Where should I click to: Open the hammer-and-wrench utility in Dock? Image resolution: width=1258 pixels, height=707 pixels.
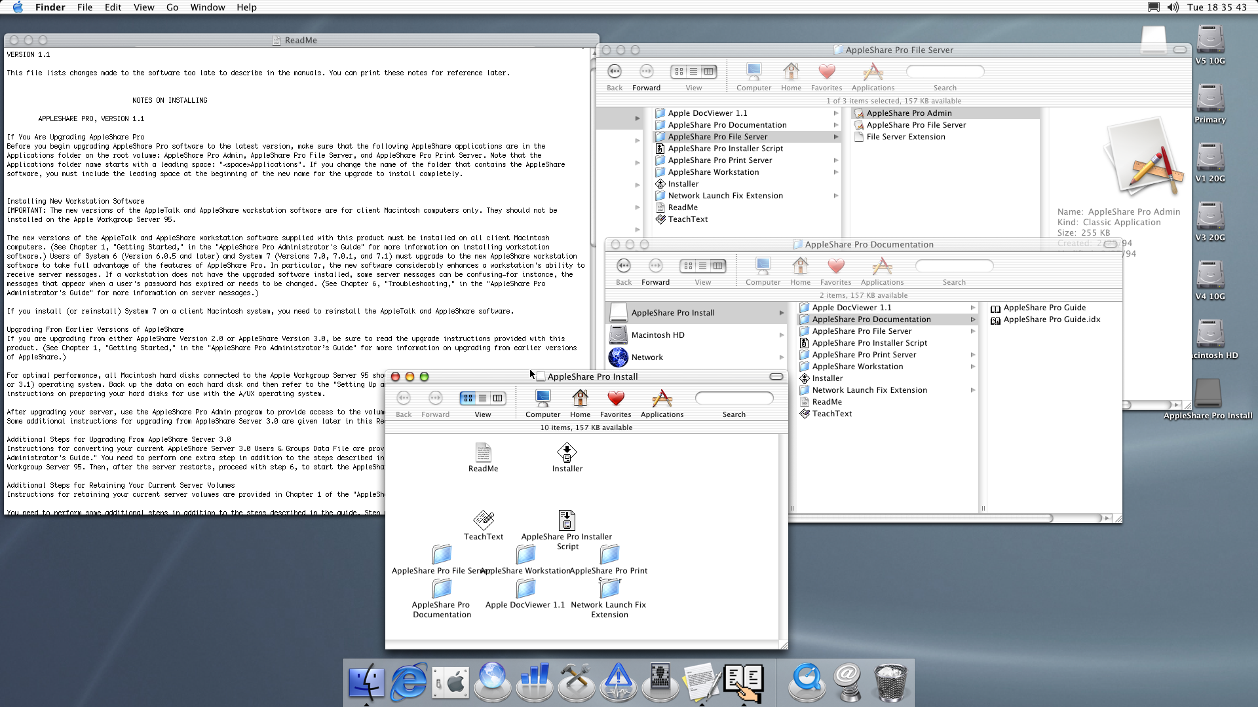(576, 682)
